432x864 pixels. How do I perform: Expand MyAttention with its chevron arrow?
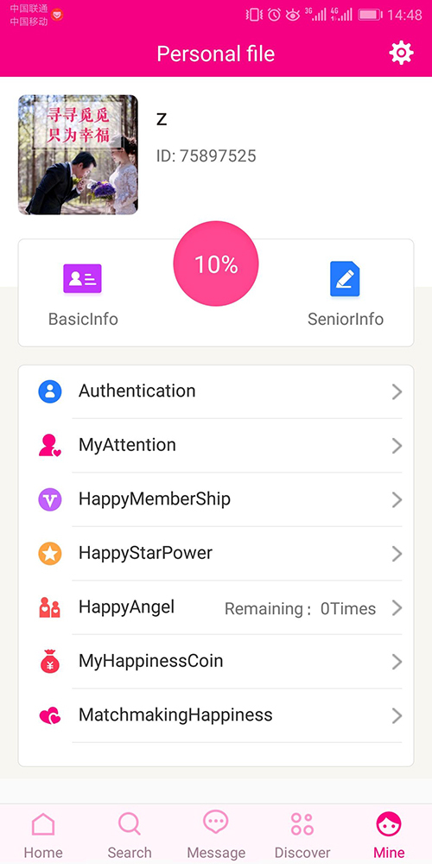tap(397, 446)
